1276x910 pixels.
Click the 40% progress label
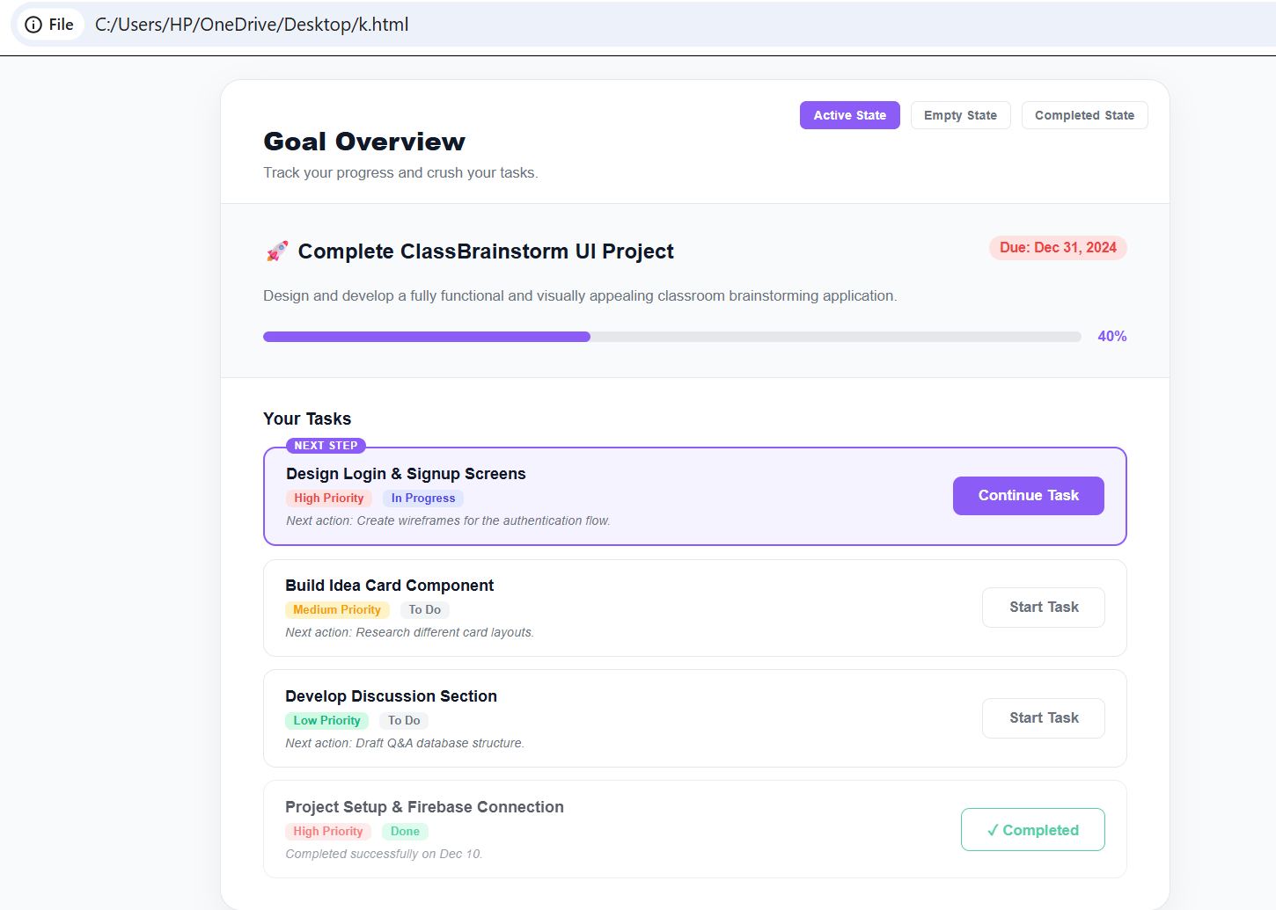pos(1112,337)
